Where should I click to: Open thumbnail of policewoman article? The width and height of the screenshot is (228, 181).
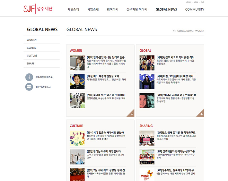(77, 82)
